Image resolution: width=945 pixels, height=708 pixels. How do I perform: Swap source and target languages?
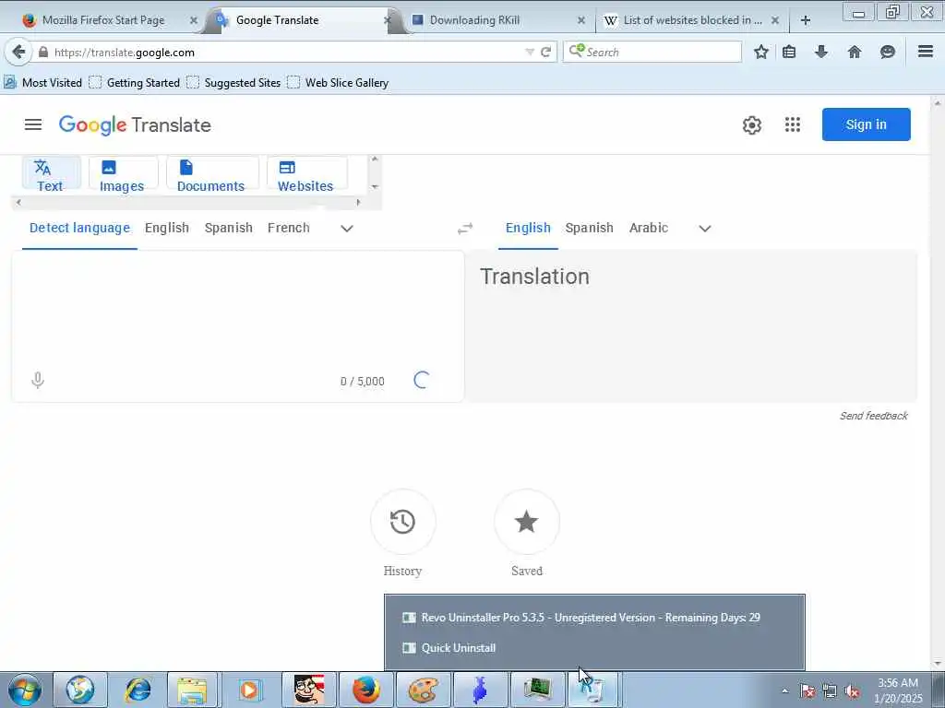465,229
